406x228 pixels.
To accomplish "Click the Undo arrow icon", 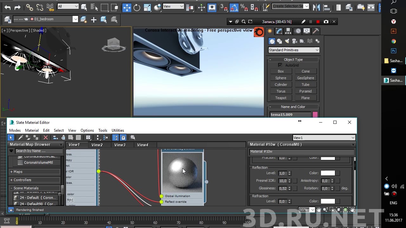I will tap(8, 8).
